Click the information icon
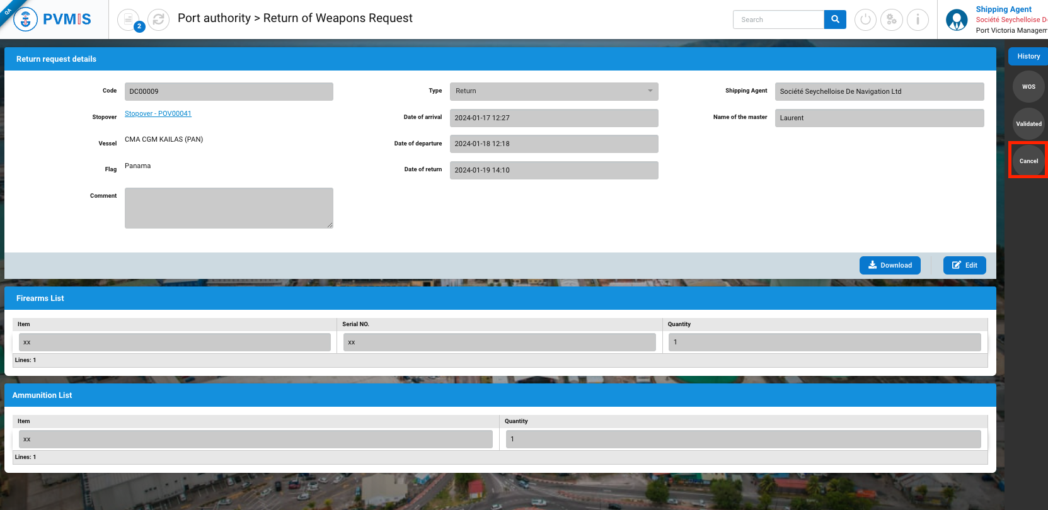1048x510 pixels. tap(918, 20)
